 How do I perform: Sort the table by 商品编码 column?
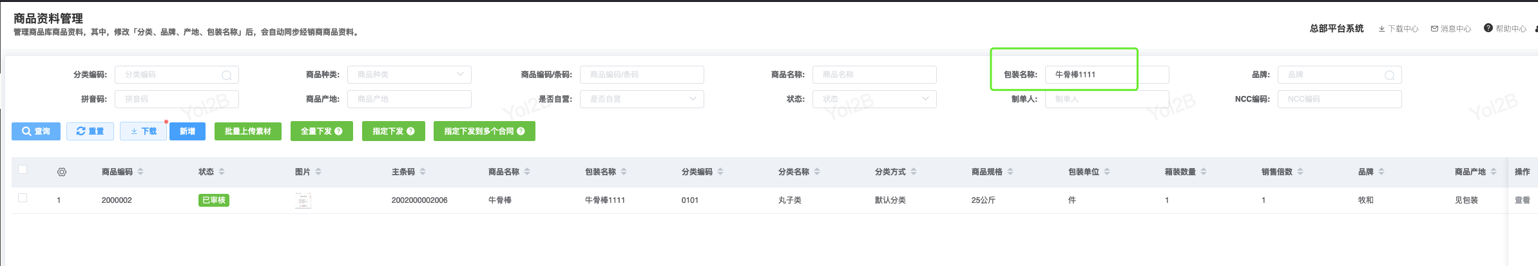pos(140,172)
